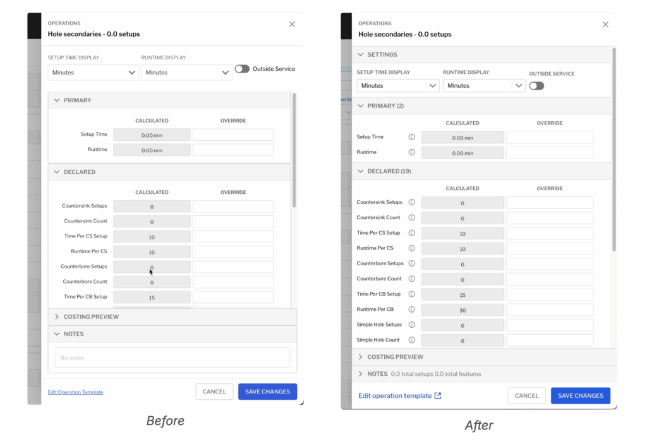Collapse the SETTINGS section
This screenshot has width=647, height=444.
[360, 55]
